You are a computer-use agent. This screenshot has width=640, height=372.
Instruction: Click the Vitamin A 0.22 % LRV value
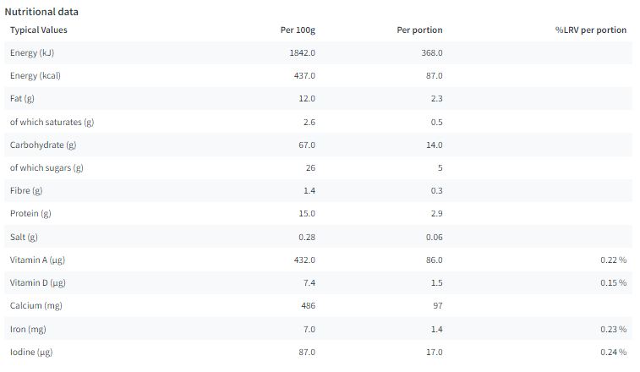coord(614,260)
